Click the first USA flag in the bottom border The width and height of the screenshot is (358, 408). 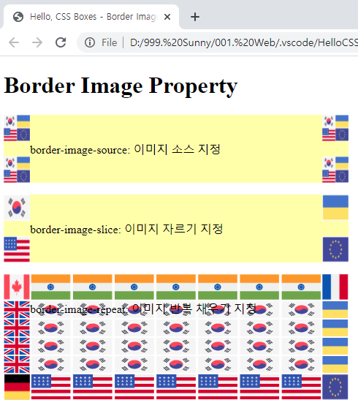[50, 387]
